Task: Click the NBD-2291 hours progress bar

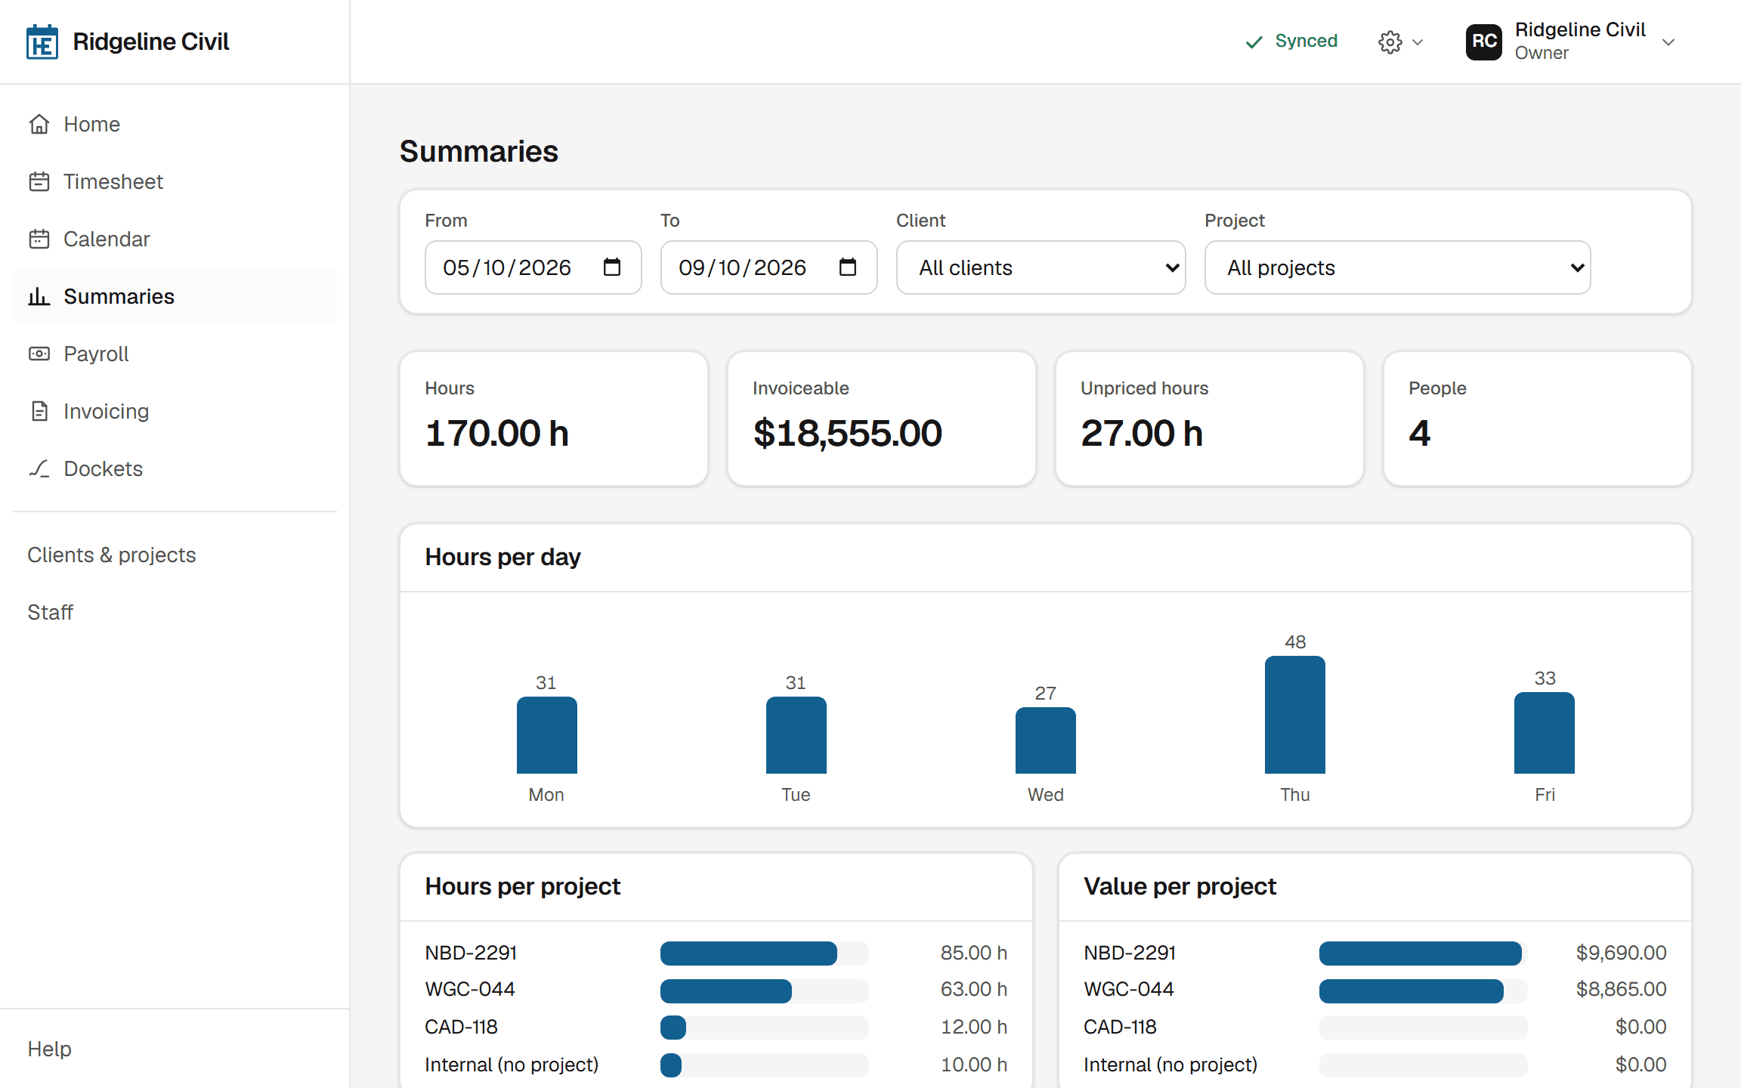Action: [x=764, y=954]
